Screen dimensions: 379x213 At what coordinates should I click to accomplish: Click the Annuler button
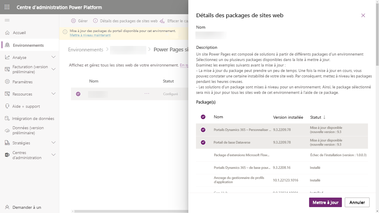[x=357, y=202]
